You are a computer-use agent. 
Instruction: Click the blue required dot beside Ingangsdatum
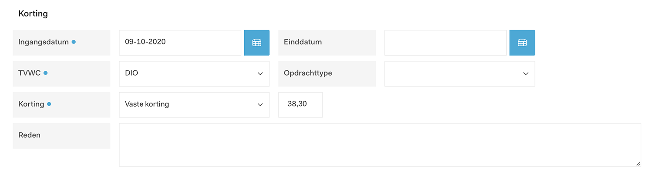(x=74, y=42)
